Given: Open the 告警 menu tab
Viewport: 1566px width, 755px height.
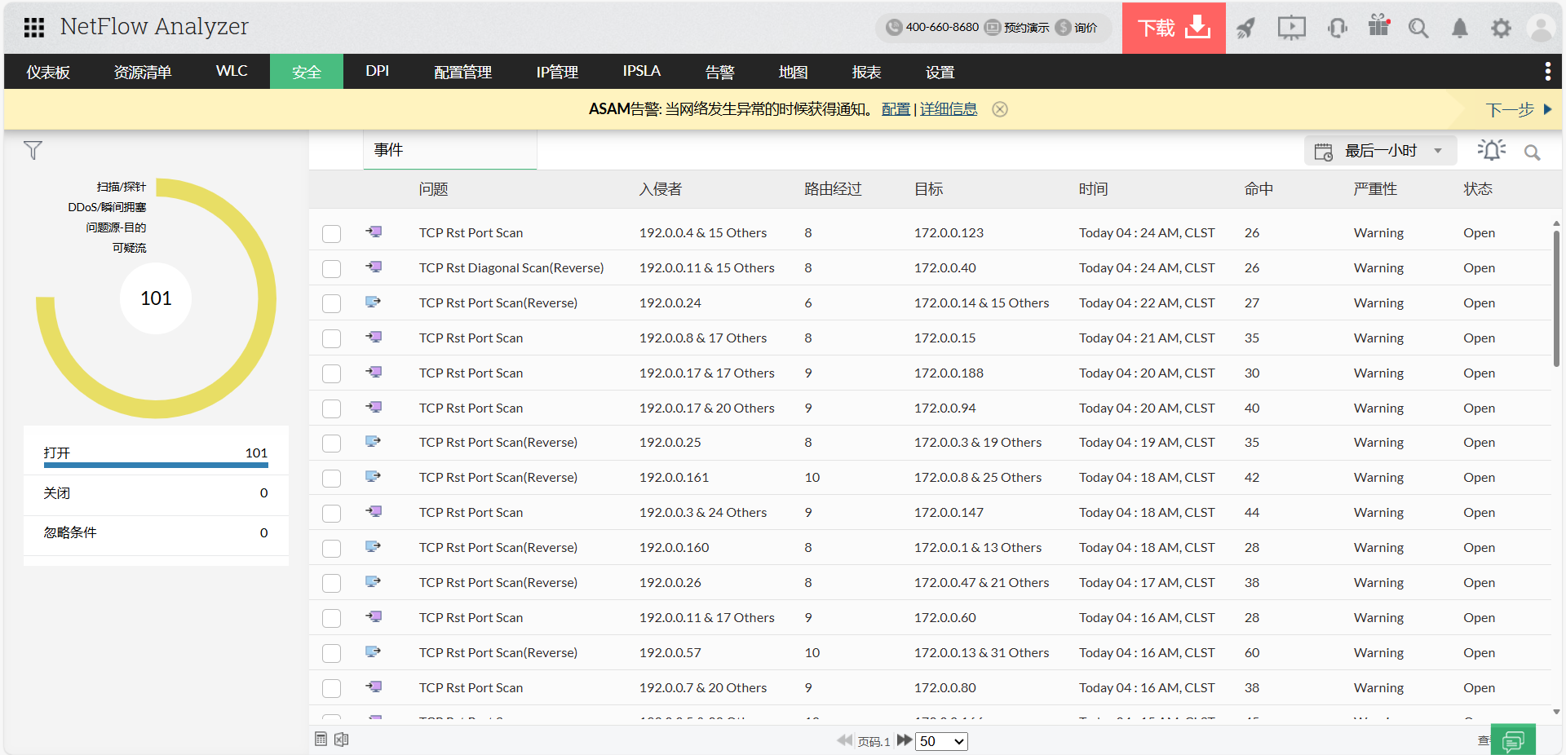Looking at the screenshot, I should [x=719, y=72].
